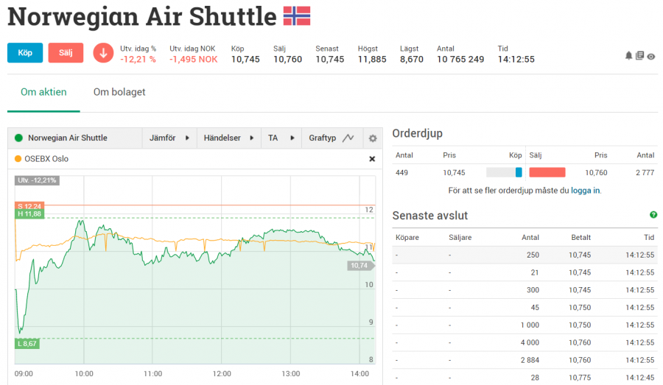
Task: Click the news document icon
Action: [x=639, y=55]
